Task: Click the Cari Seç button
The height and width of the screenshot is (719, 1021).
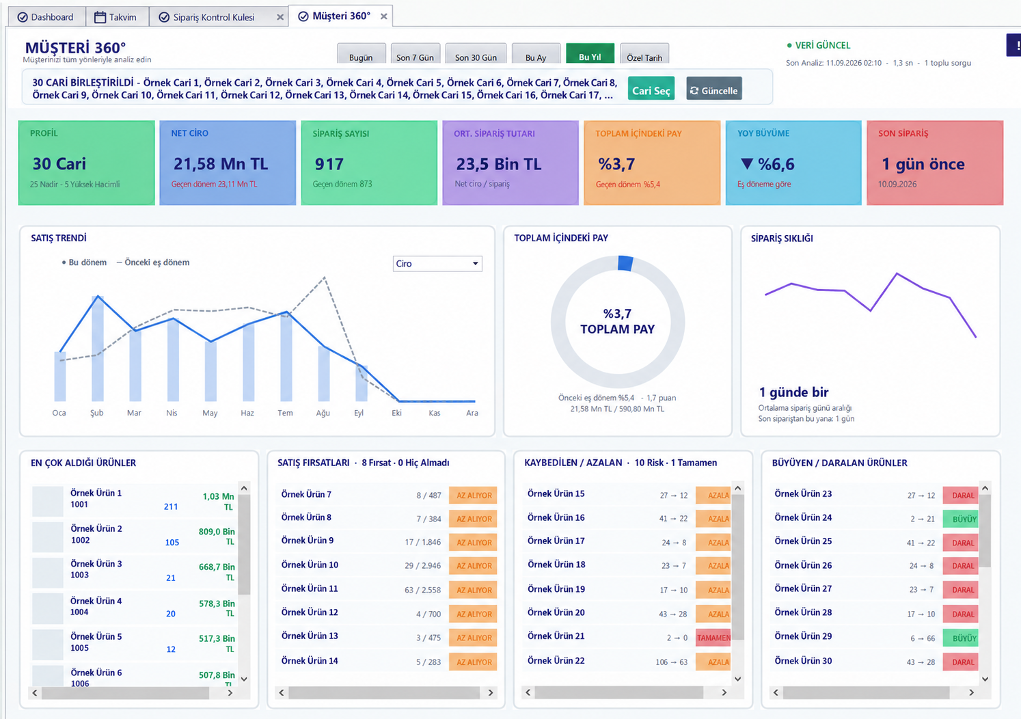Action: tap(651, 90)
